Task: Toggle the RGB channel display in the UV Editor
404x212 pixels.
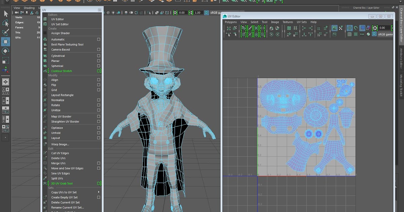Action: (362, 34)
